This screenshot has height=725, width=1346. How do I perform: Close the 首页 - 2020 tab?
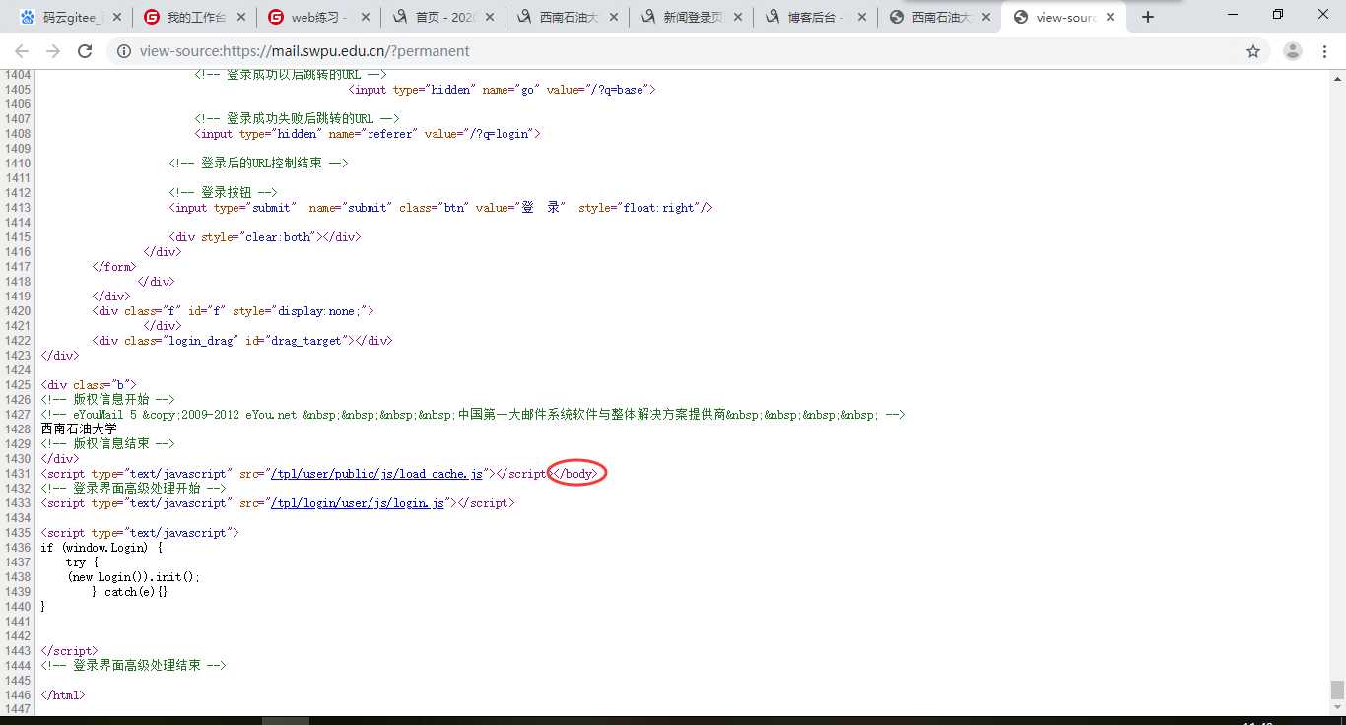click(x=490, y=17)
